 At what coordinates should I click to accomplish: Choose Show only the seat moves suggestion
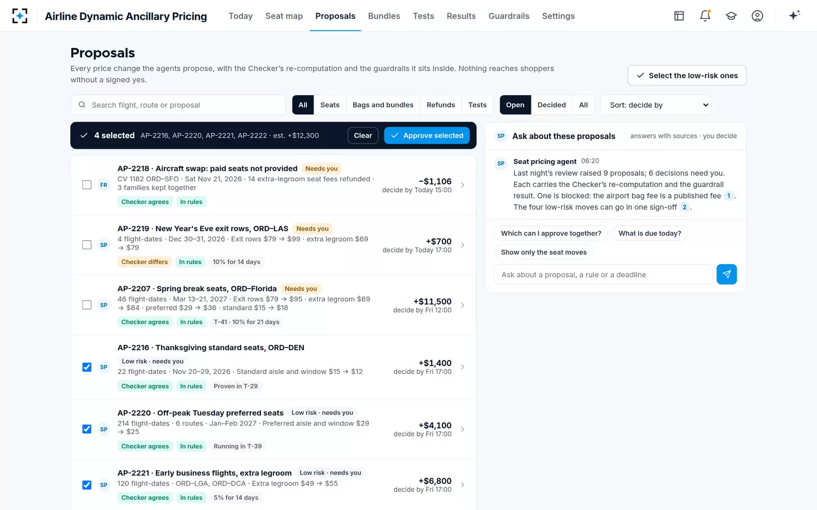544,252
